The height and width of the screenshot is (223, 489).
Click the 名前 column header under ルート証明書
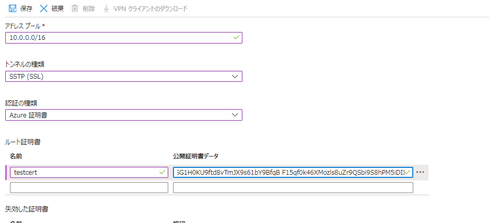(16, 156)
